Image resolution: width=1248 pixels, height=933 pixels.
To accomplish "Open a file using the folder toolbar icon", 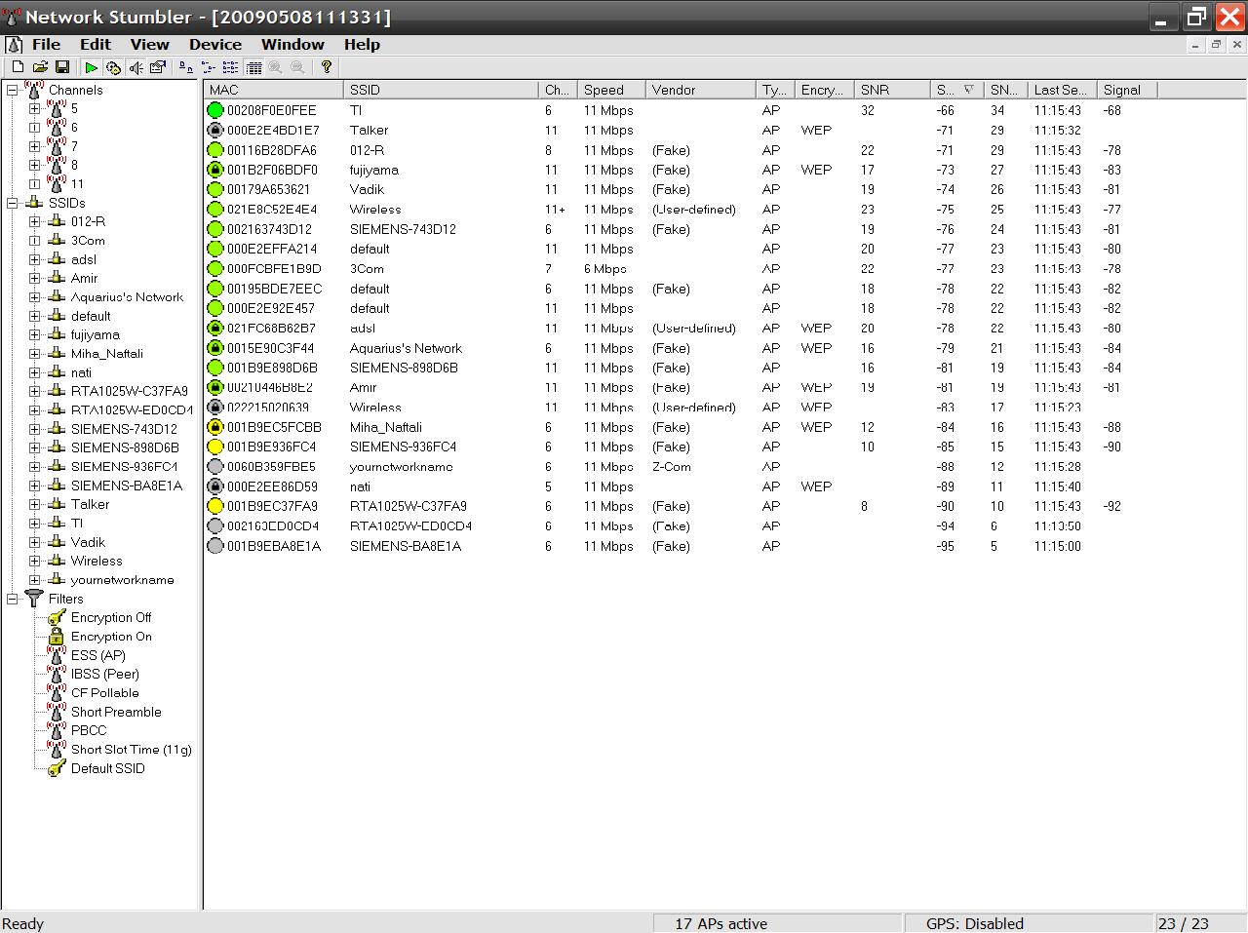I will [x=40, y=67].
